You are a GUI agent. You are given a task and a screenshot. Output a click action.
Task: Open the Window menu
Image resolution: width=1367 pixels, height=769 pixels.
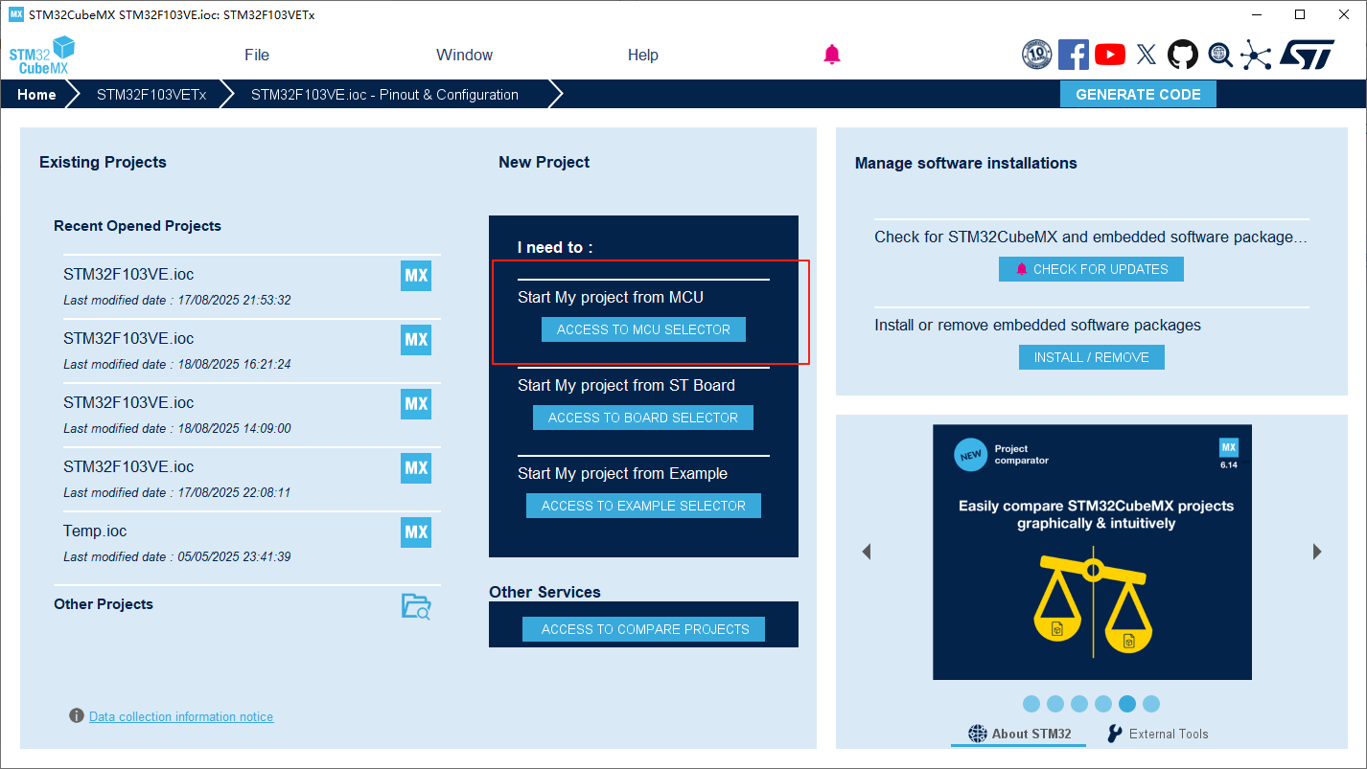click(x=464, y=55)
